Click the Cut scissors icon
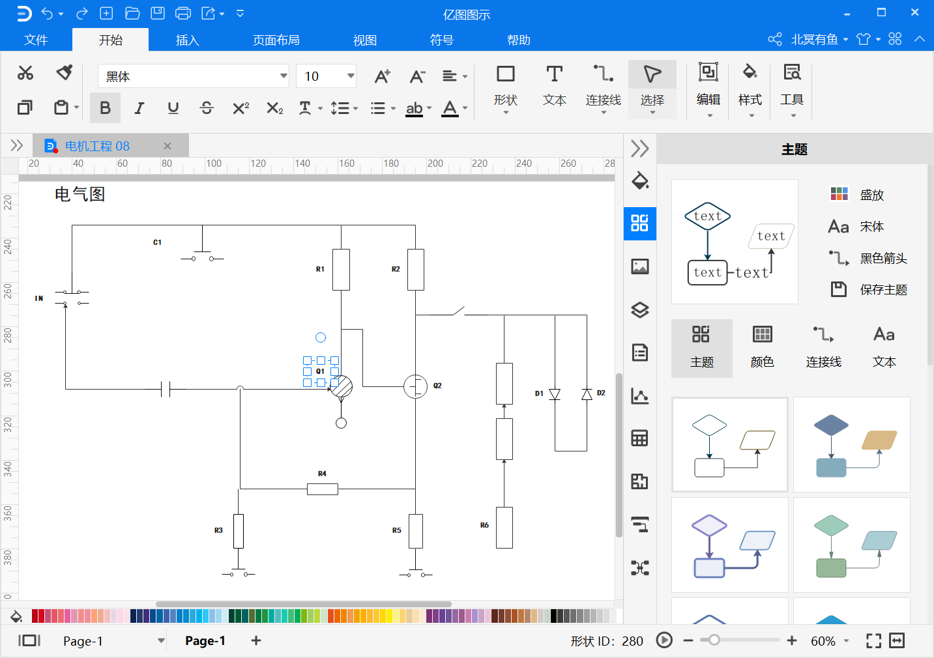 click(25, 73)
